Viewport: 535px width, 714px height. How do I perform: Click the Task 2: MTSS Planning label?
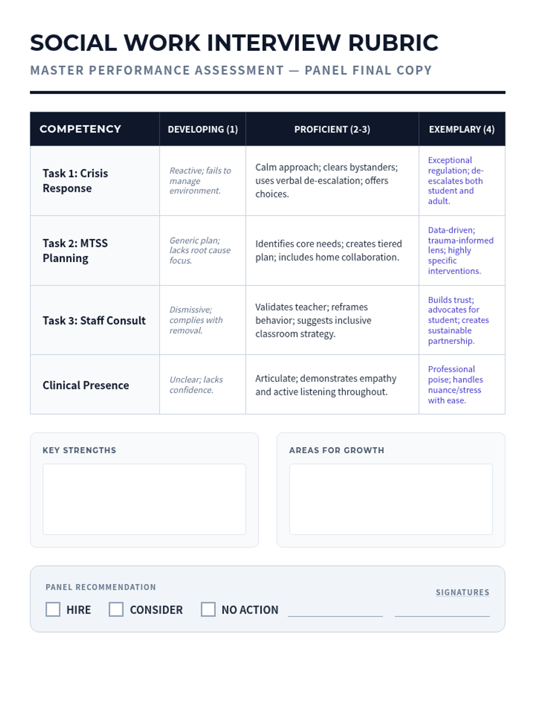pos(75,250)
